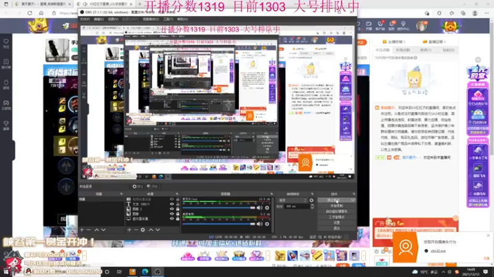Remove the selected source with minus icon

(136, 230)
